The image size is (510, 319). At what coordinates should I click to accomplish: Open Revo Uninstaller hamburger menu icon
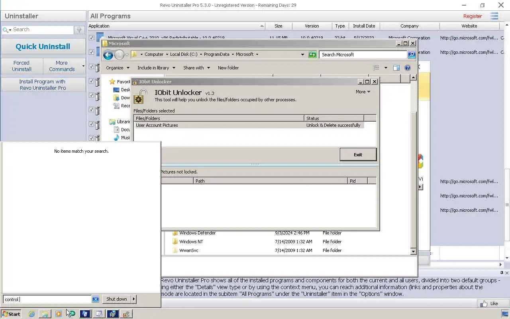494,16
